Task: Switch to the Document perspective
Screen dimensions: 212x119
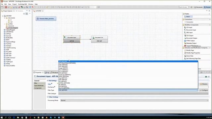Action: [198, 7]
